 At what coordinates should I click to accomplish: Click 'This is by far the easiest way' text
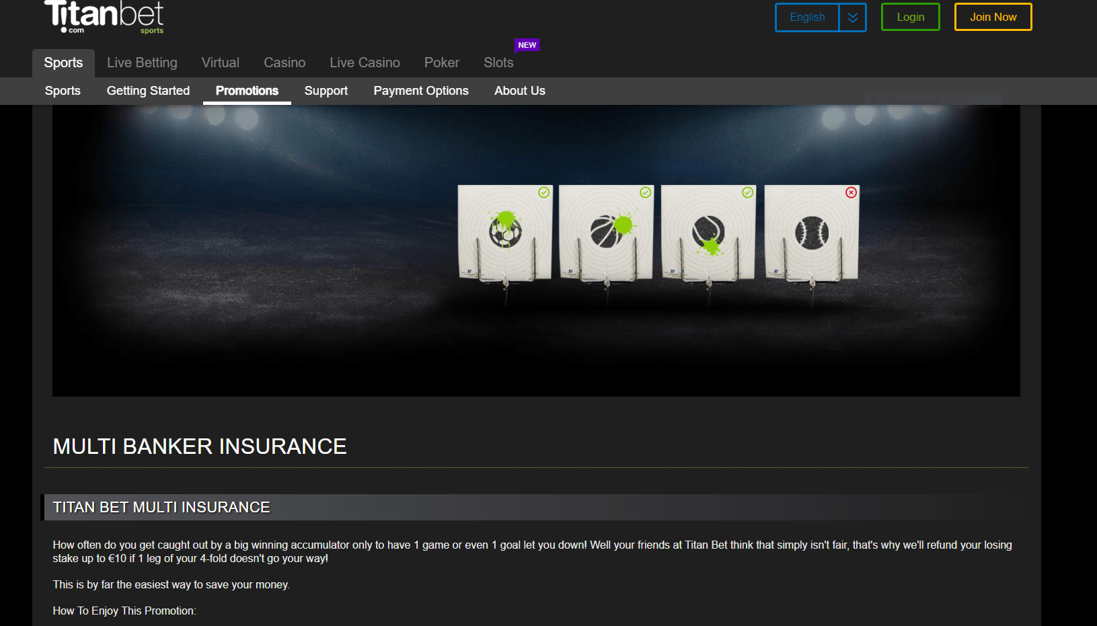point(172,585)
